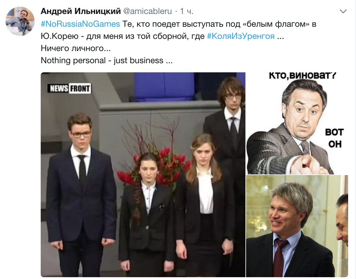The width and height of the screenshot is (356, 279).
Task: Click the blue chairs in the photo background
Action: tap(165, 87)
